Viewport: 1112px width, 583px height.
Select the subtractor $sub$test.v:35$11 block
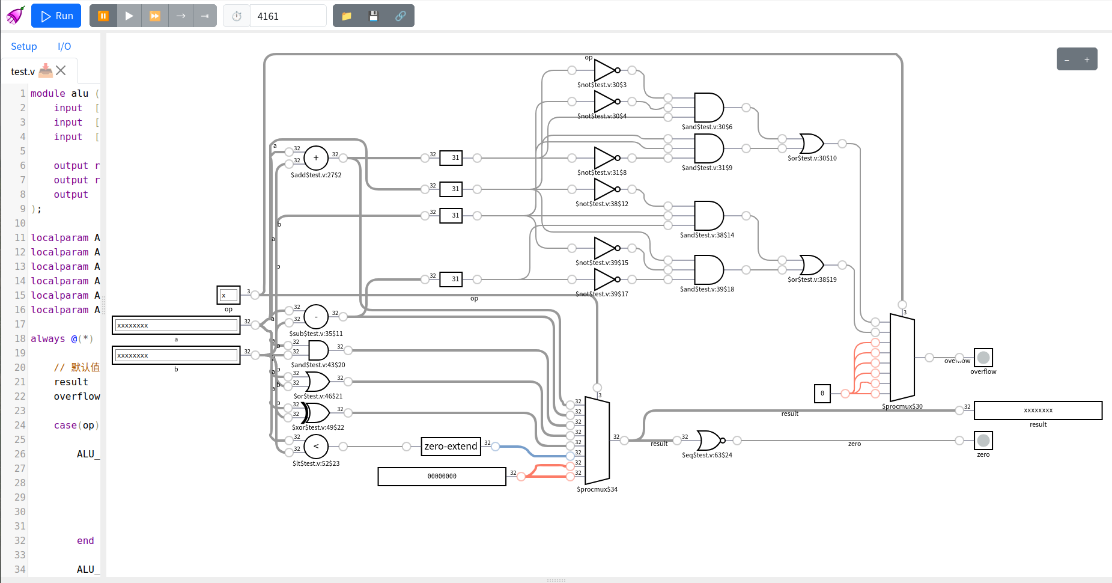pyautogui.click(x=316, y=317)
